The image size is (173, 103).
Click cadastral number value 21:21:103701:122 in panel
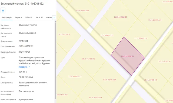pyautogui.click(x=26, y=46)
